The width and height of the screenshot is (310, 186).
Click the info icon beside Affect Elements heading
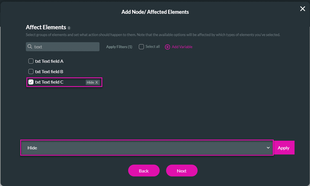click(x=69, y=27)
